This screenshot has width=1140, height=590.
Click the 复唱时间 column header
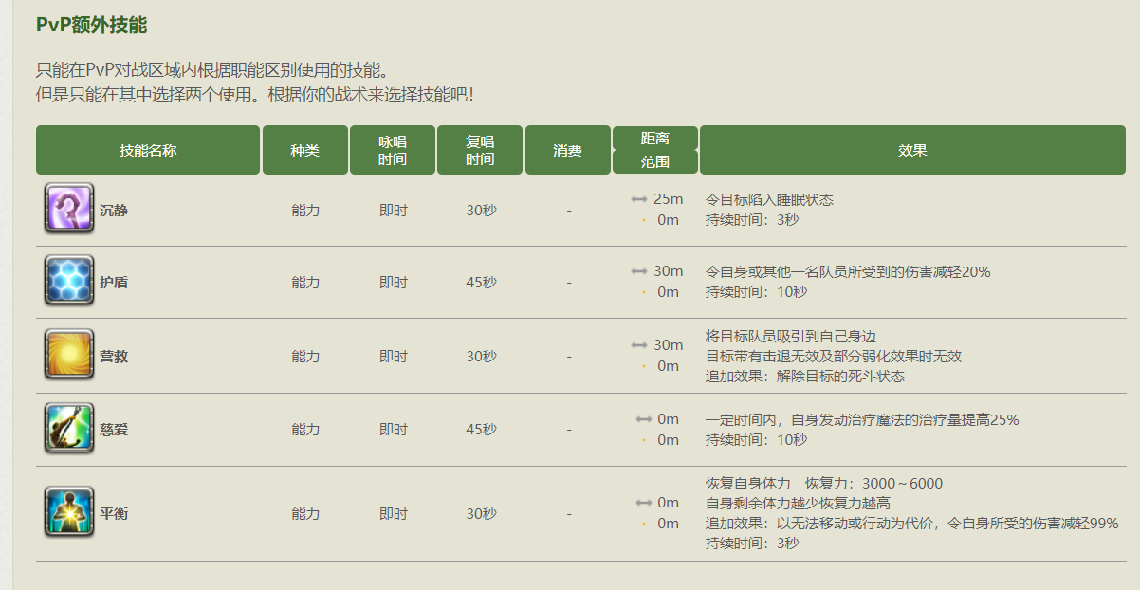480,150
